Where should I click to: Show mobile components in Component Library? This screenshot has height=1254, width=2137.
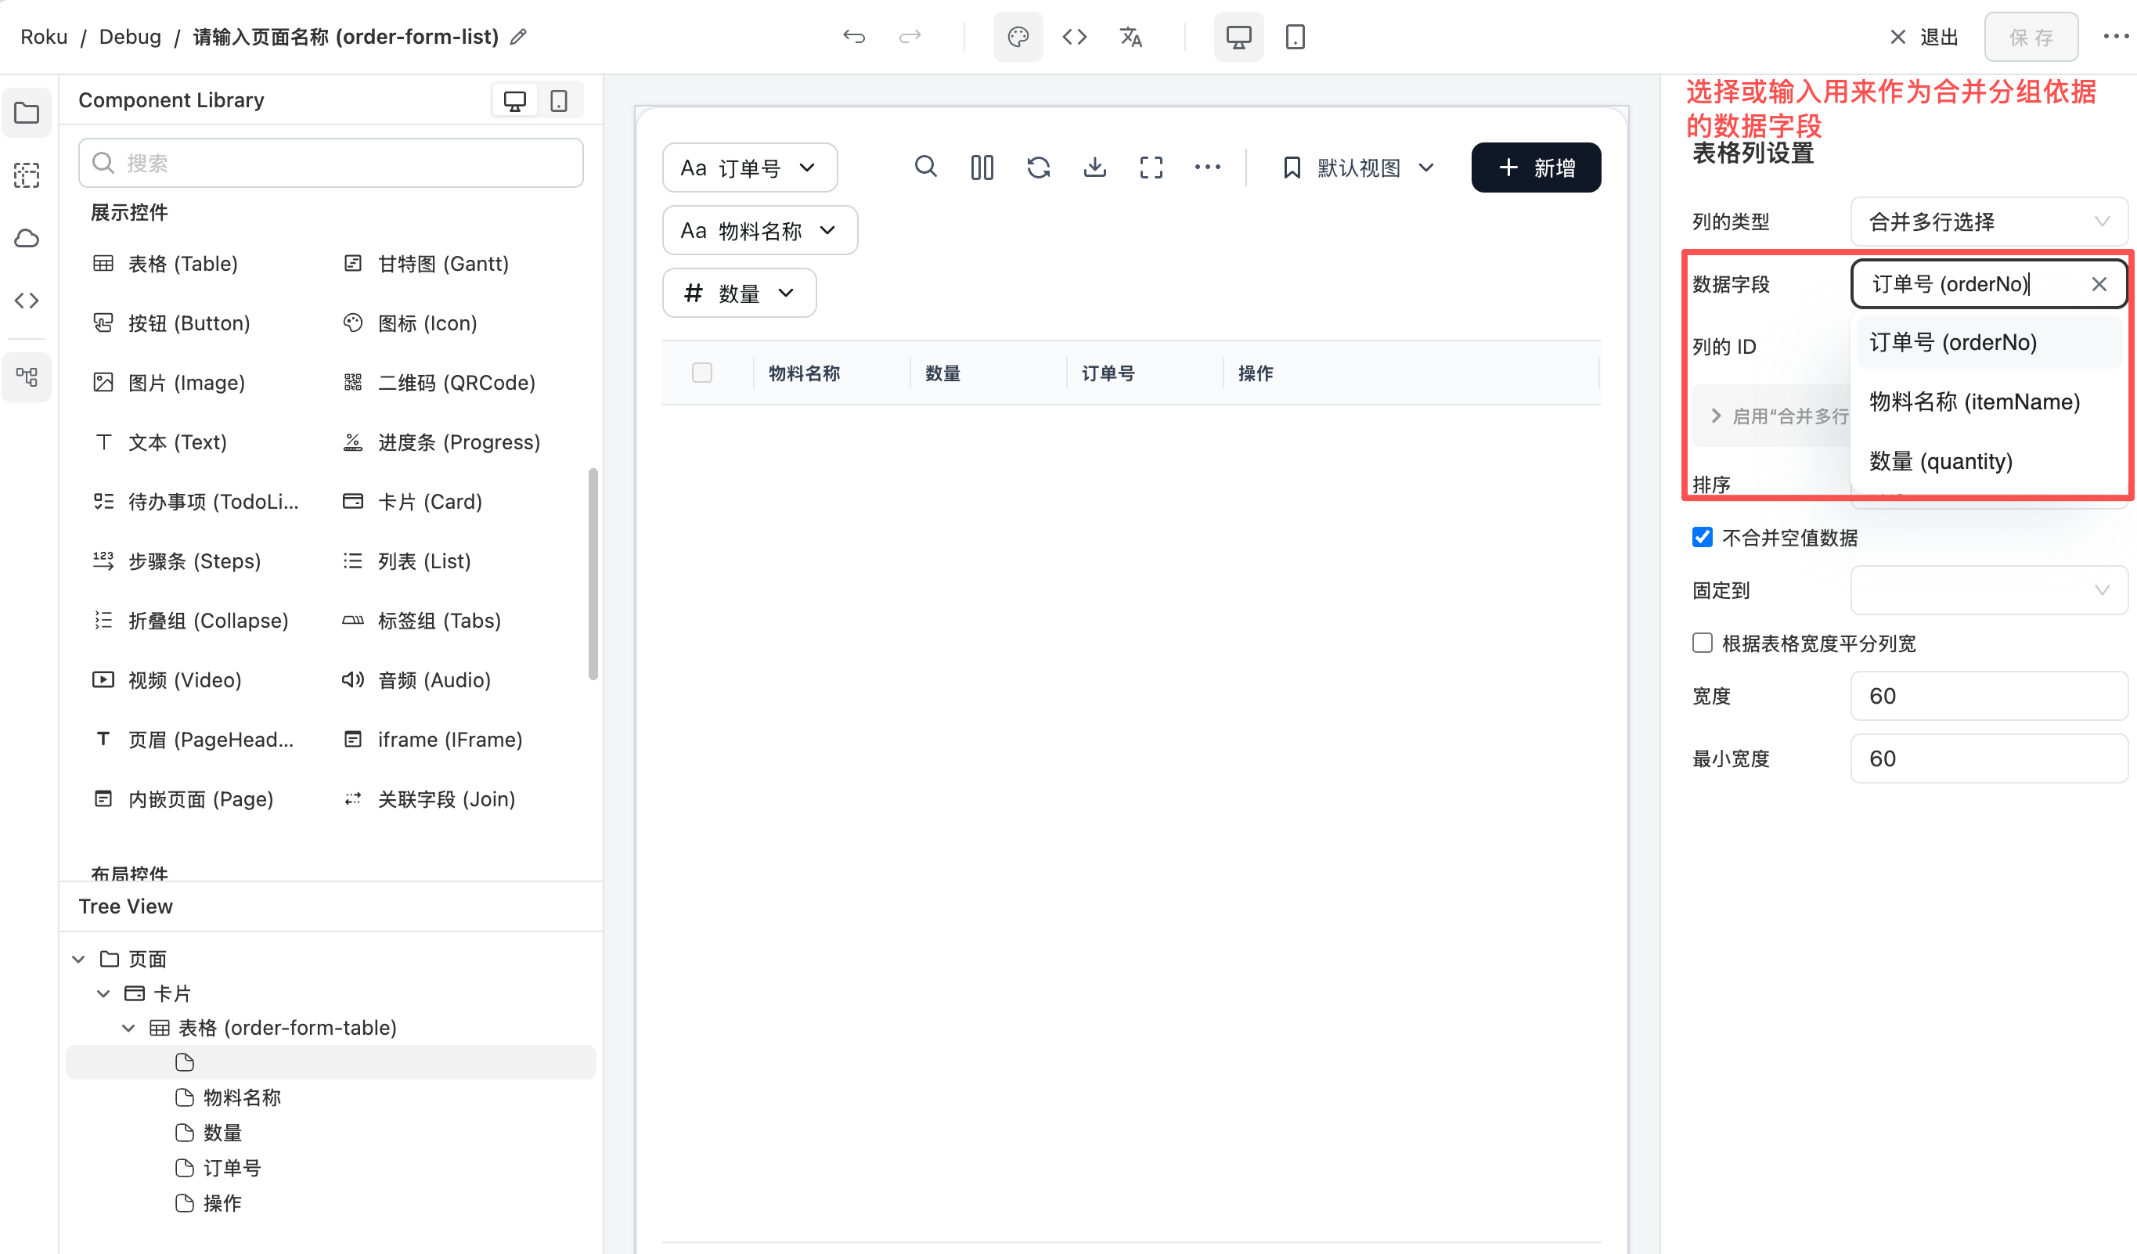(x=559, y=100)
